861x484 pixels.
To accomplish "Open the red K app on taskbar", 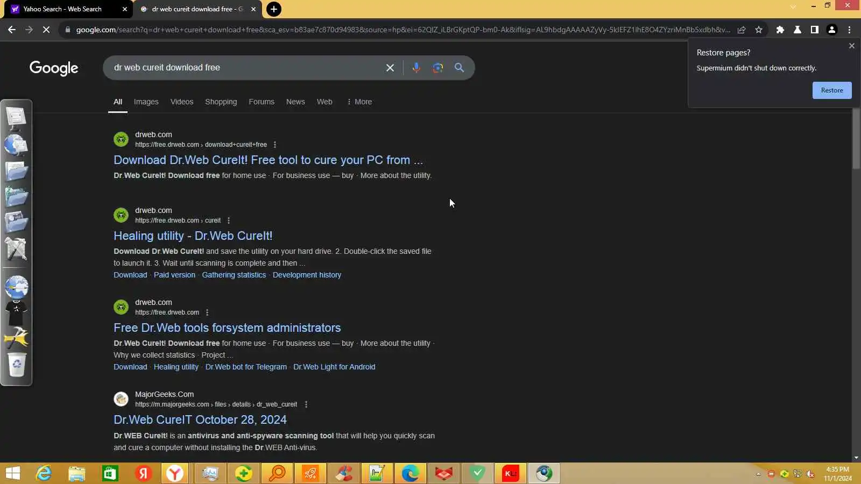I will tap(511, 473).
